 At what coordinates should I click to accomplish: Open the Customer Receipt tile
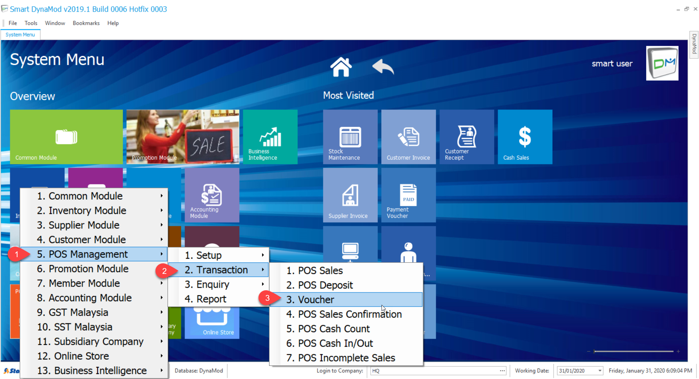(x=467, y=137)
